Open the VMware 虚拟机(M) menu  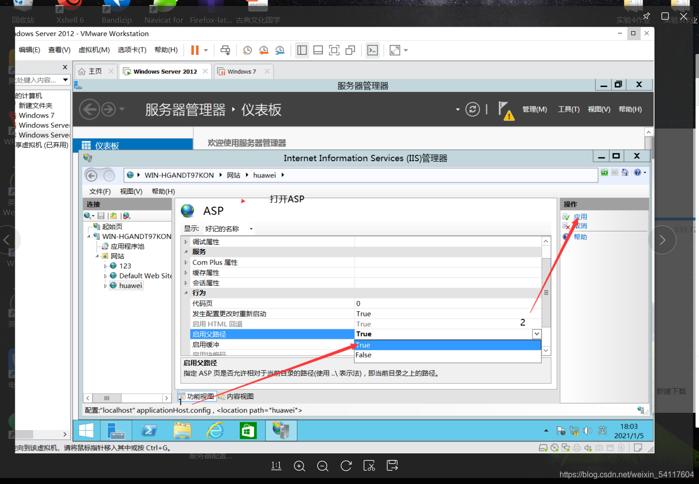click(x=94, y=50)
